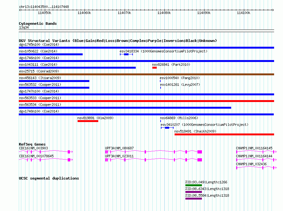283x211 pixels.
Task: Open gene CDC16|NM_001078645 label
Action: (x=36, y=156)
